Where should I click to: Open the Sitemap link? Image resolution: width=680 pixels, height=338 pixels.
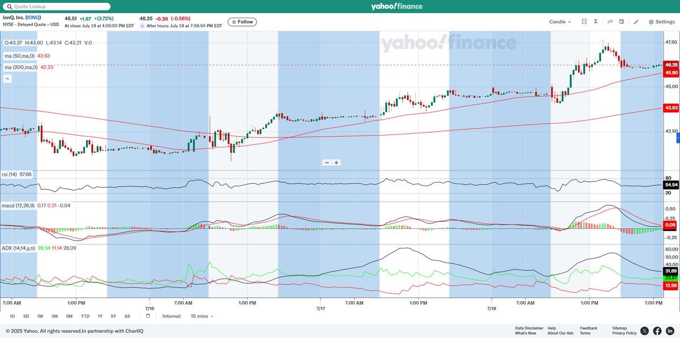(x=619, y=328)
